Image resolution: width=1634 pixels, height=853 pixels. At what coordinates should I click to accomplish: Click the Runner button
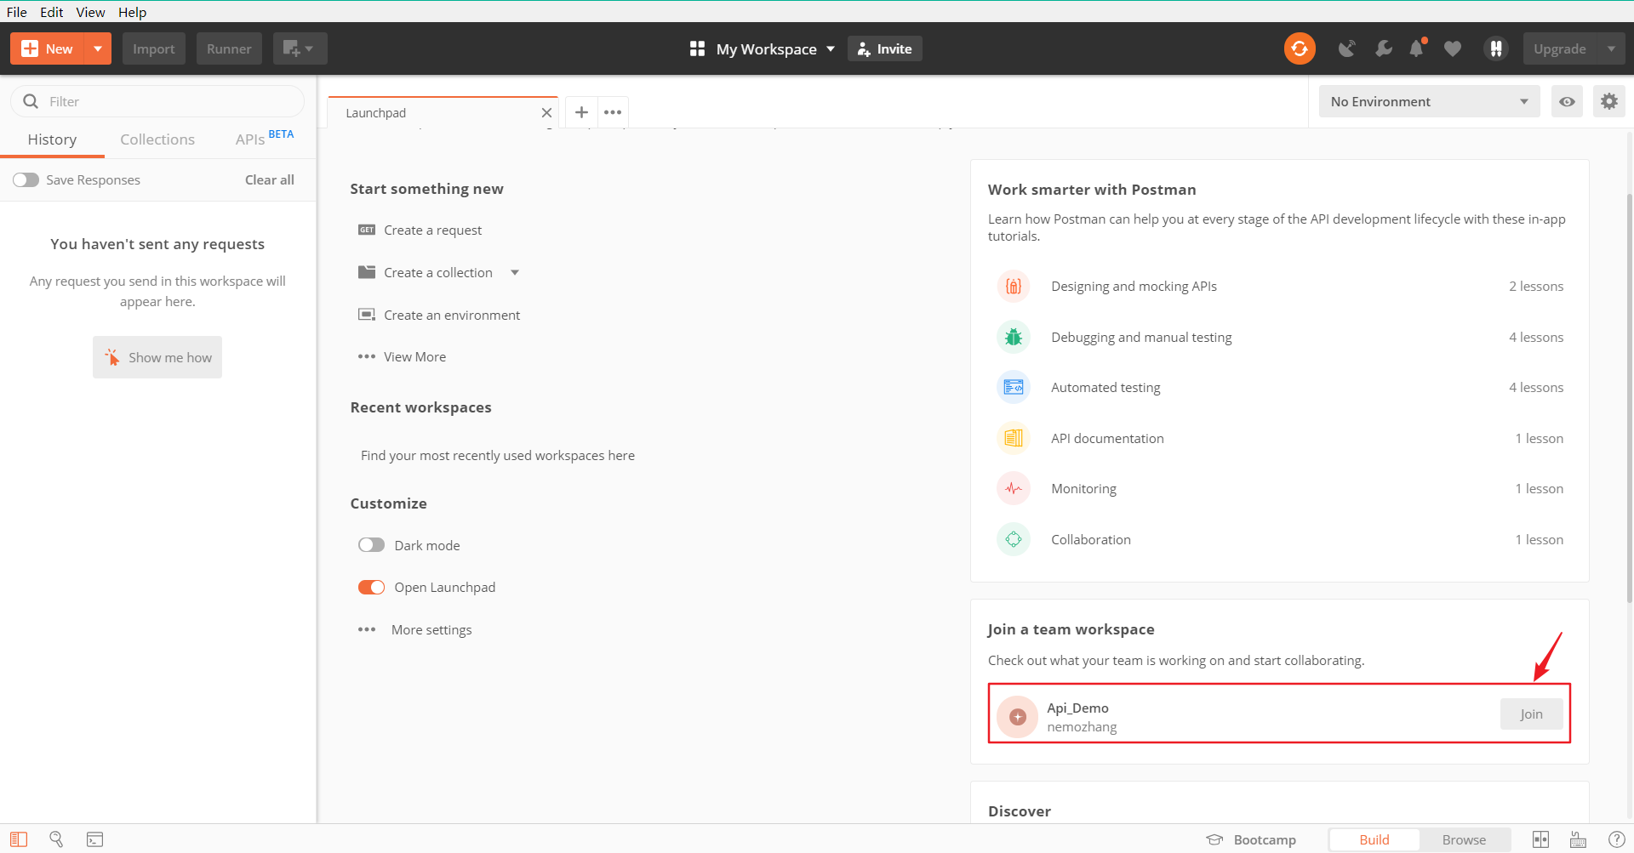coord(229,48)
